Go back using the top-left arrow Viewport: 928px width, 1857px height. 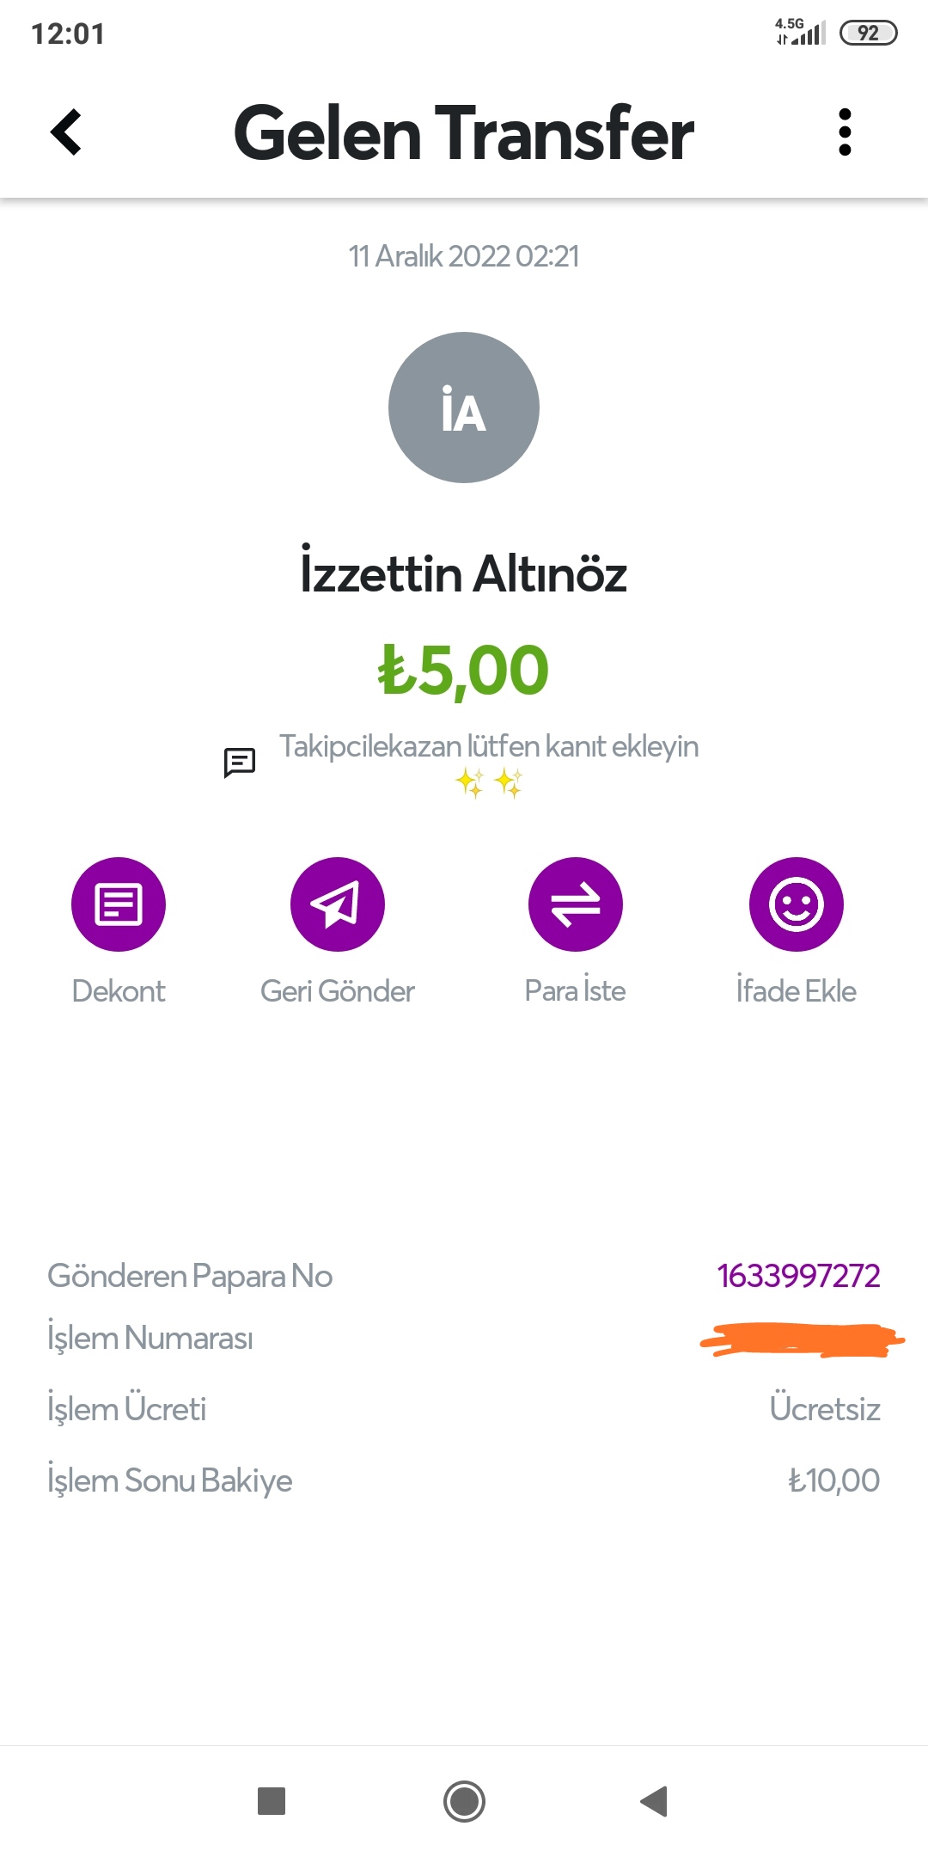click(x=66, y=132)
